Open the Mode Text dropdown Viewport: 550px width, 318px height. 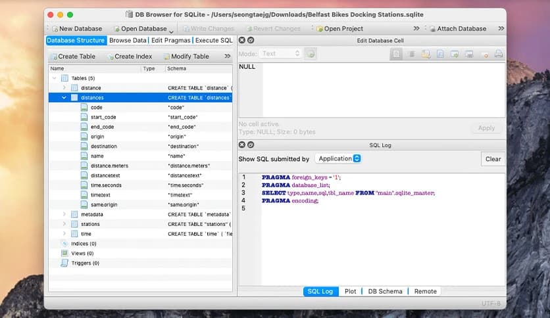281,54
